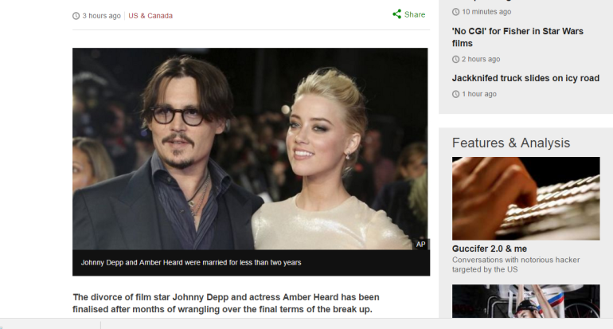Click the clock icon next to 1 hour ago
613x329 pixels.
[x=455, y=94]
